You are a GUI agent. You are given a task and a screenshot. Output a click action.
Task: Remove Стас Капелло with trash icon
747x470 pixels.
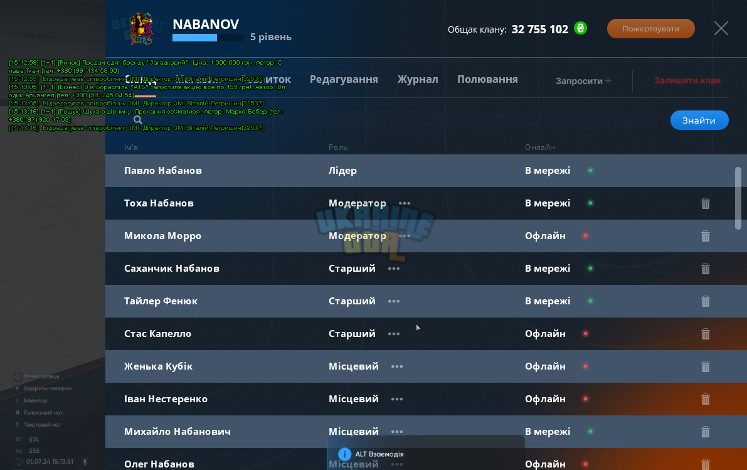[x=705, y=334]
